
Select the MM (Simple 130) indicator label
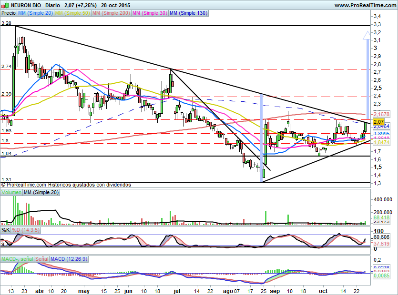click(188, 13)
